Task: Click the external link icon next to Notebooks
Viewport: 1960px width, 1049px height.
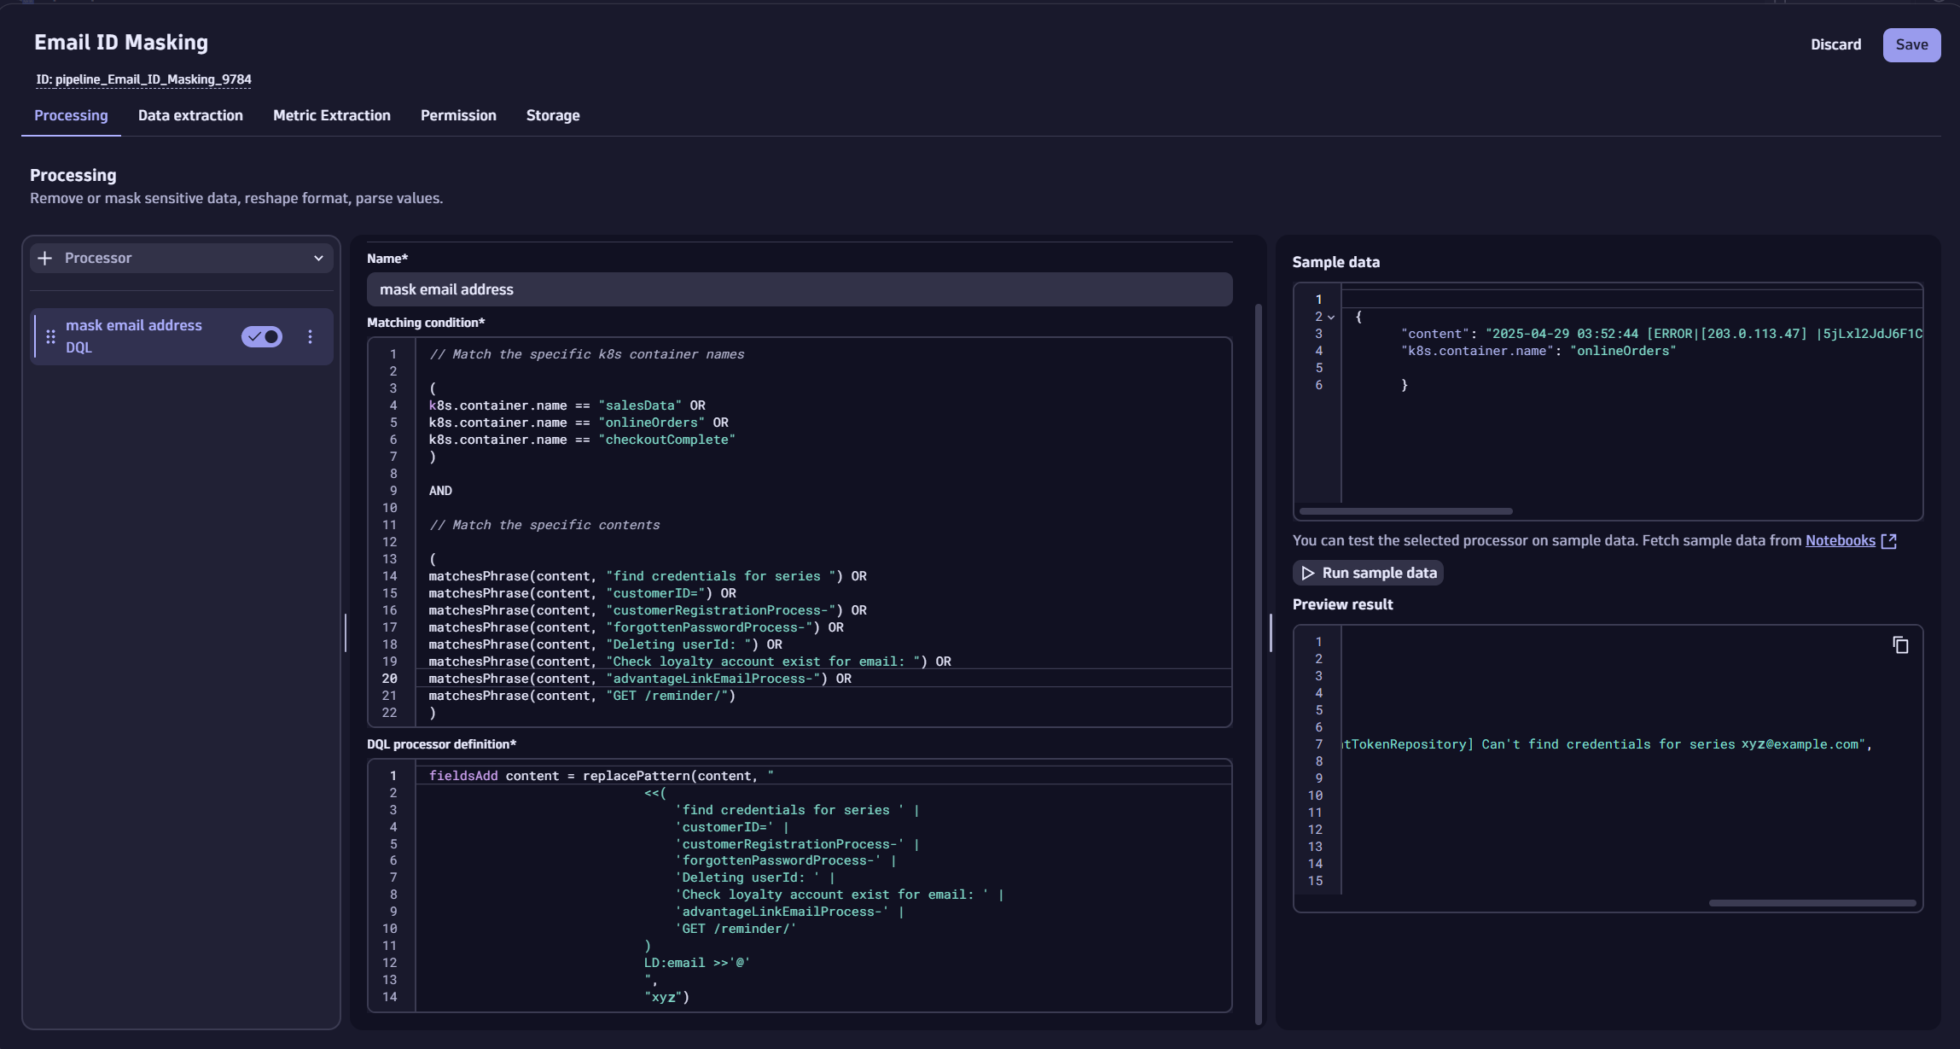Action: tap(1889, 541)
